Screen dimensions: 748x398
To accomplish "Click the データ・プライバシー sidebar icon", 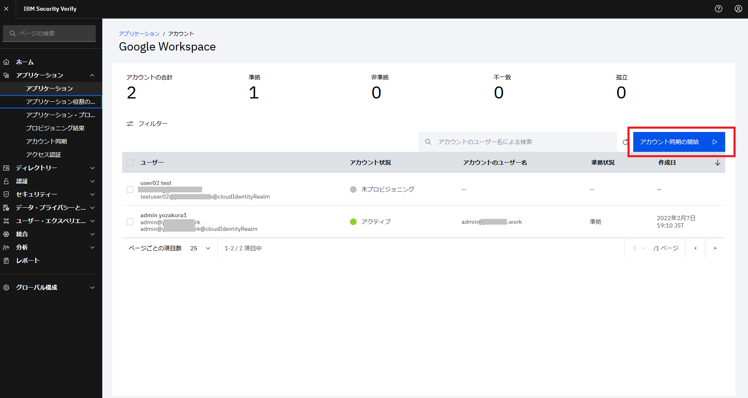I will pos(6,208).
